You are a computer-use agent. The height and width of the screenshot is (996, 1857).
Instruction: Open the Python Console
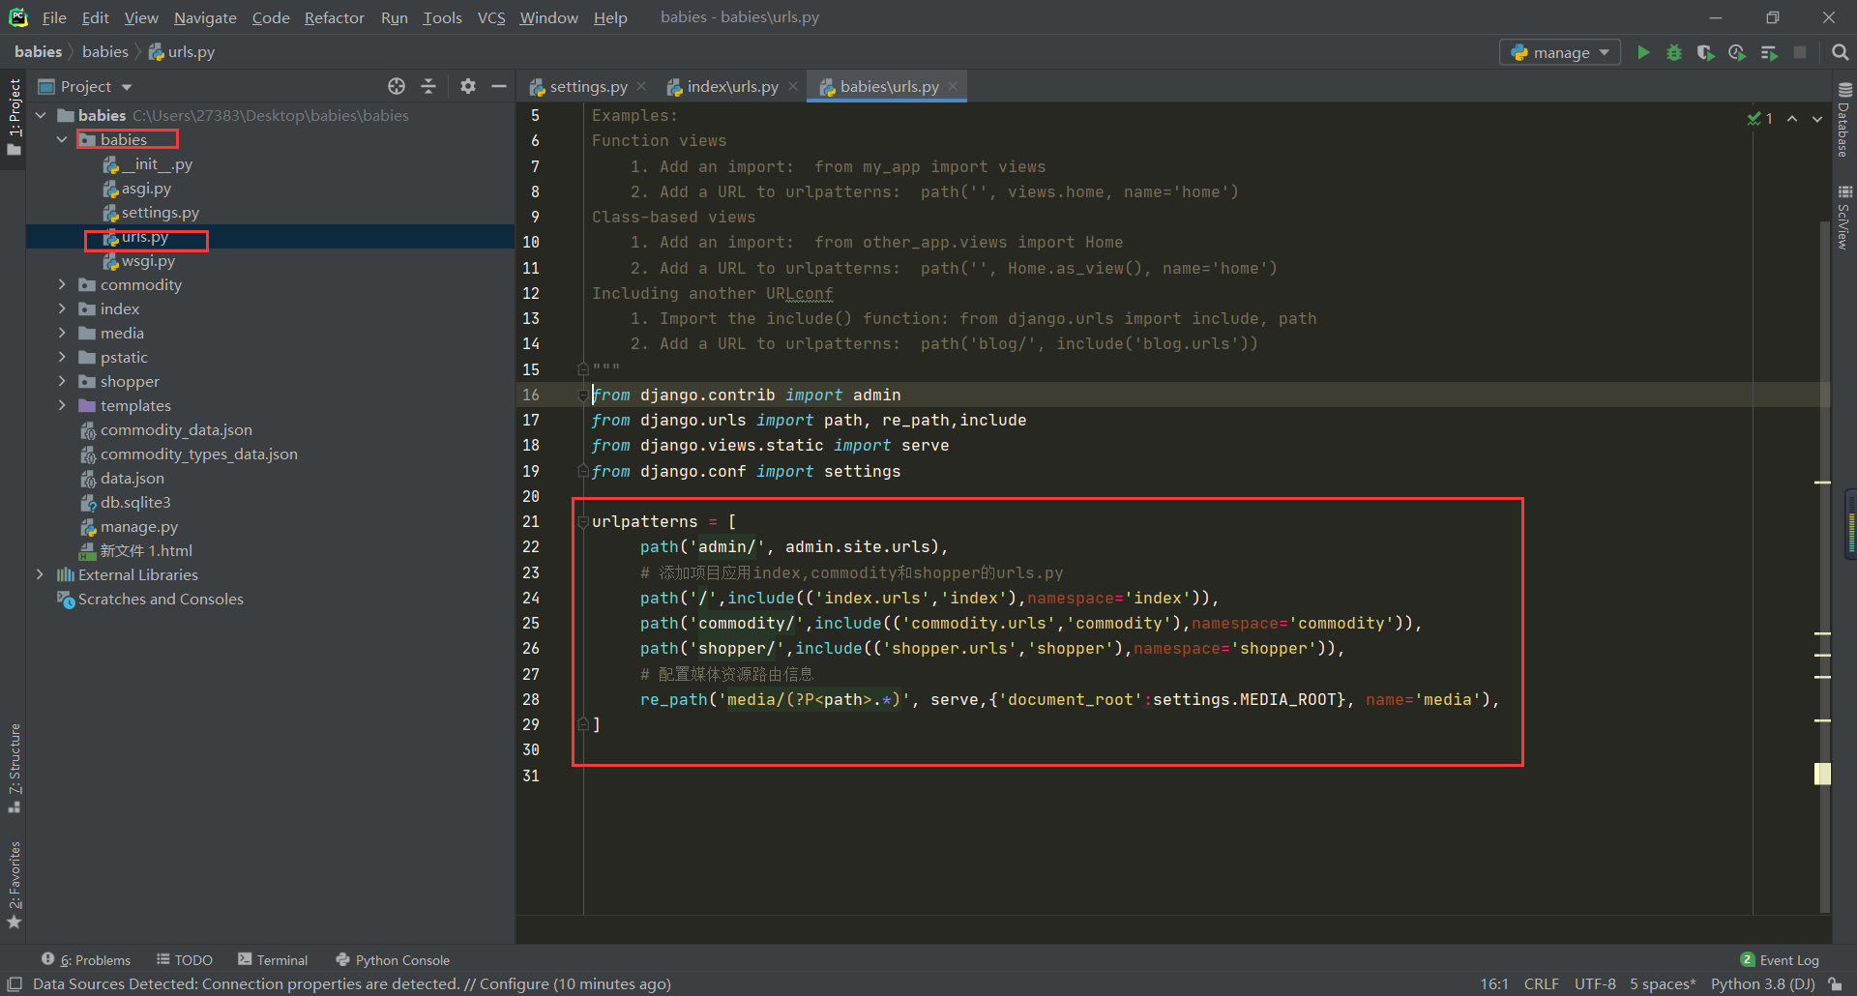pyautogui.click(x=393, y=960)
